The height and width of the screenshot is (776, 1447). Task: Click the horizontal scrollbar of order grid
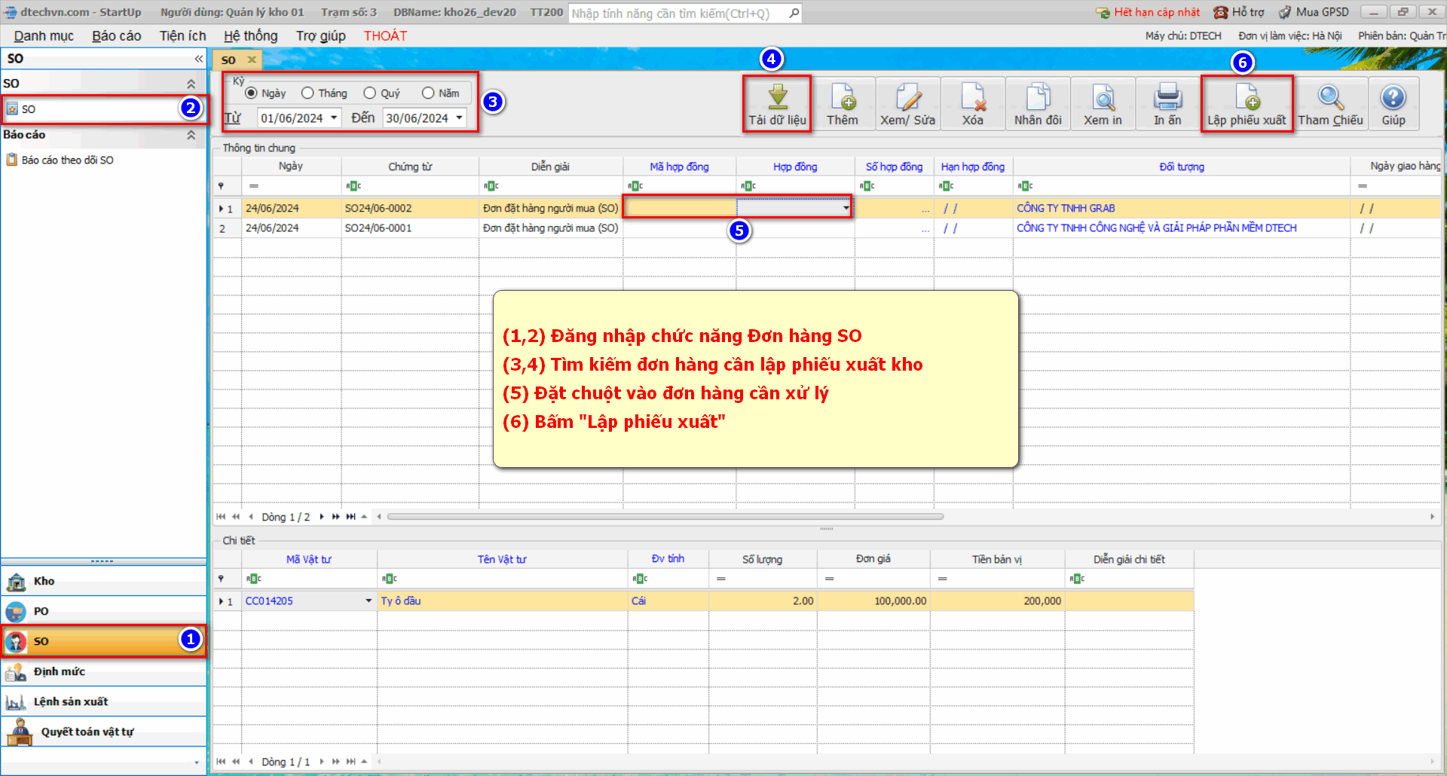(x=665, y=517)
